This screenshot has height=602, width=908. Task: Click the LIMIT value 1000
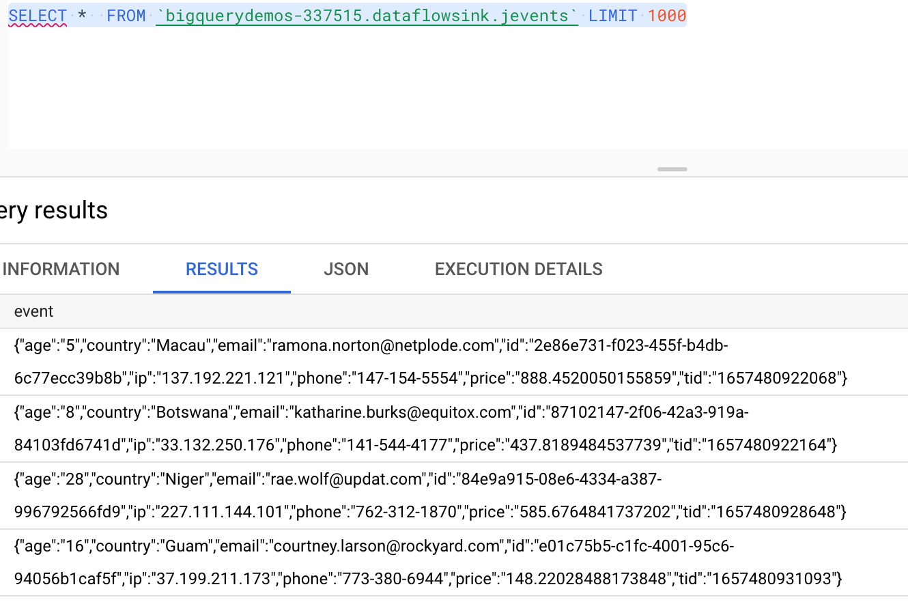pyautogui.click(x=666, y=15)
